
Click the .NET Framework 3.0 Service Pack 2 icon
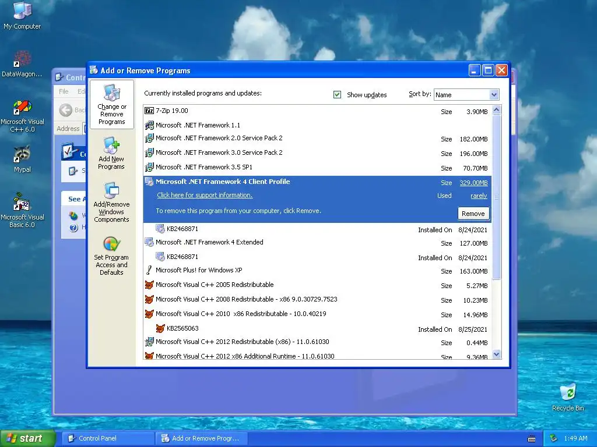pos(149,152)
